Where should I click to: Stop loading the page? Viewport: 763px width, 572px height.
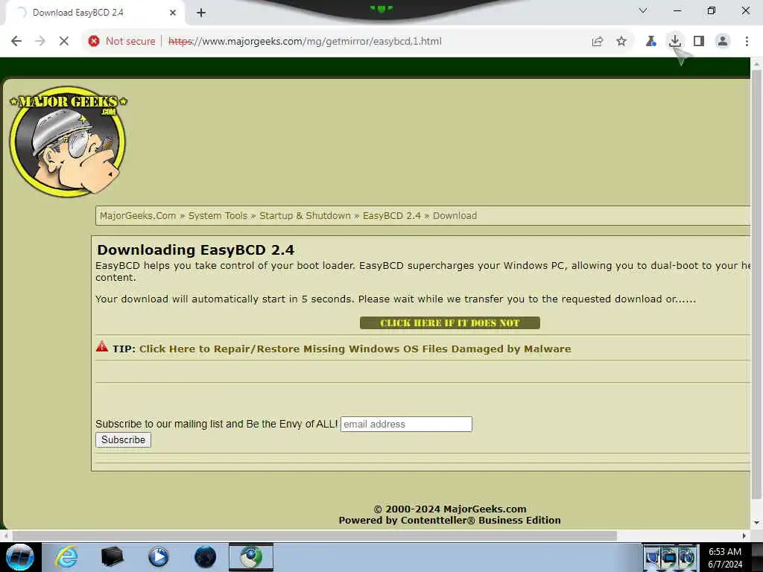pyautogui.click(x=64, y=42)
